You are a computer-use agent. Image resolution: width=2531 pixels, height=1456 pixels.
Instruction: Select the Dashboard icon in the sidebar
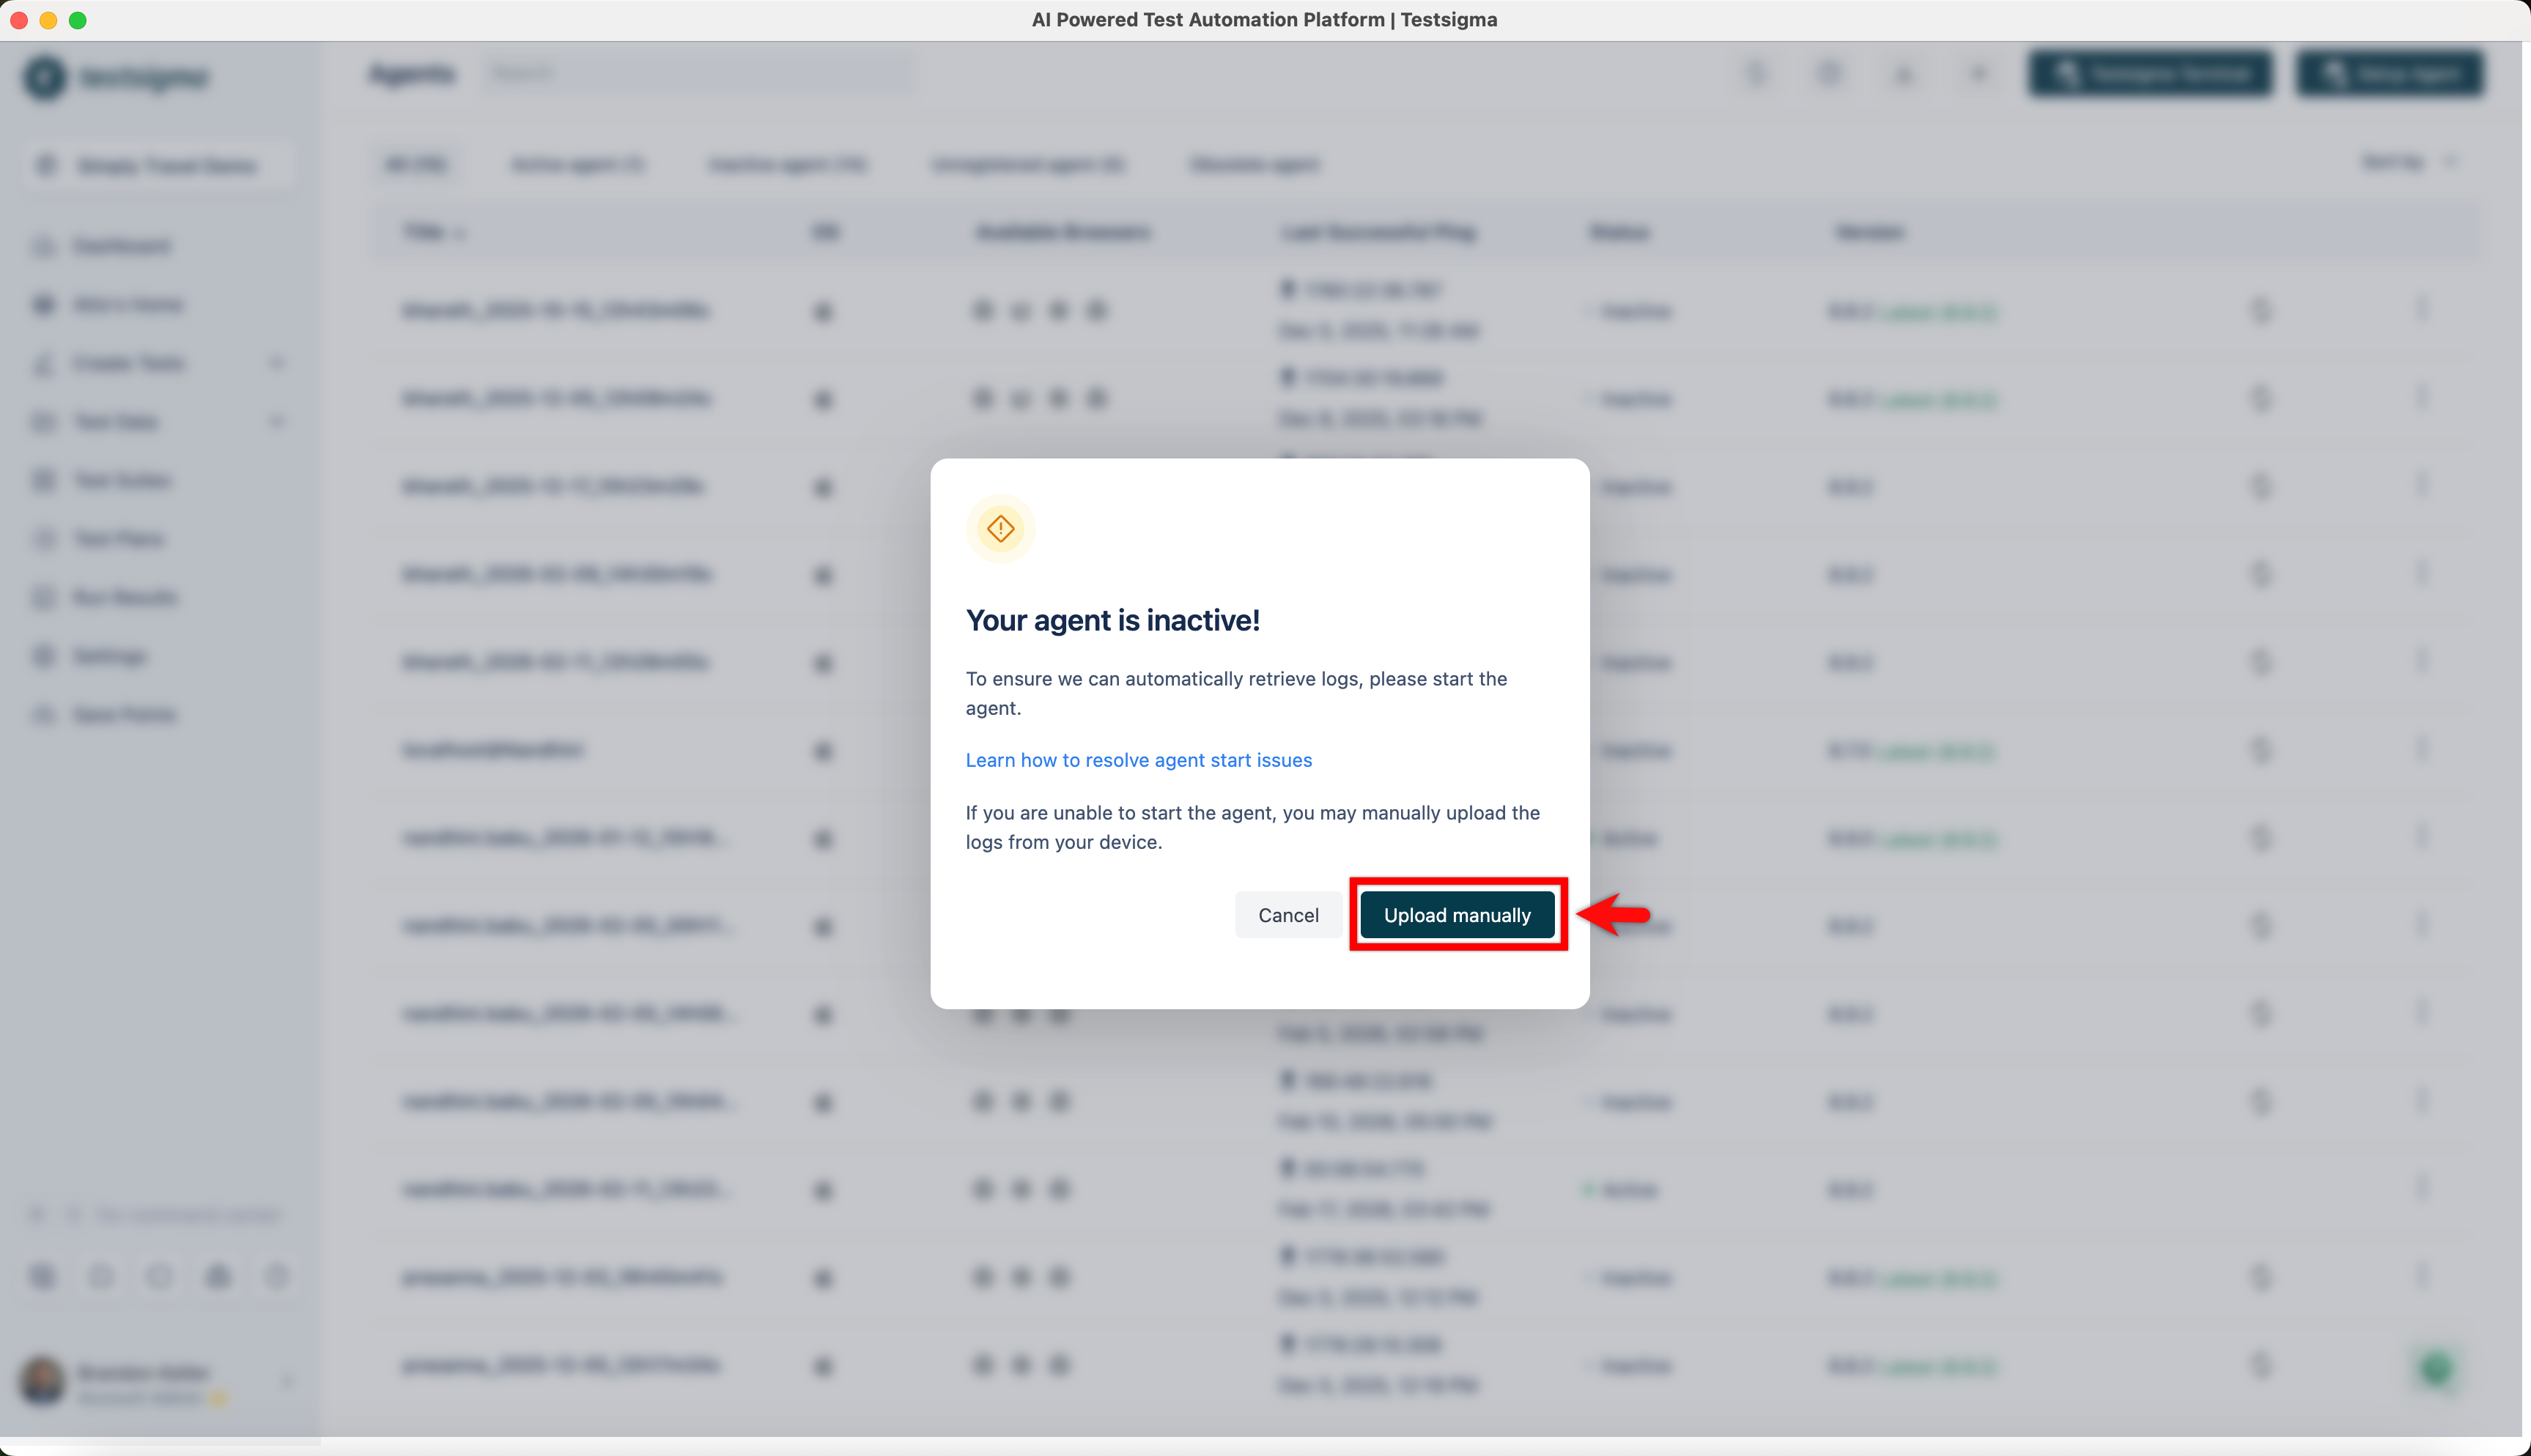44,246
